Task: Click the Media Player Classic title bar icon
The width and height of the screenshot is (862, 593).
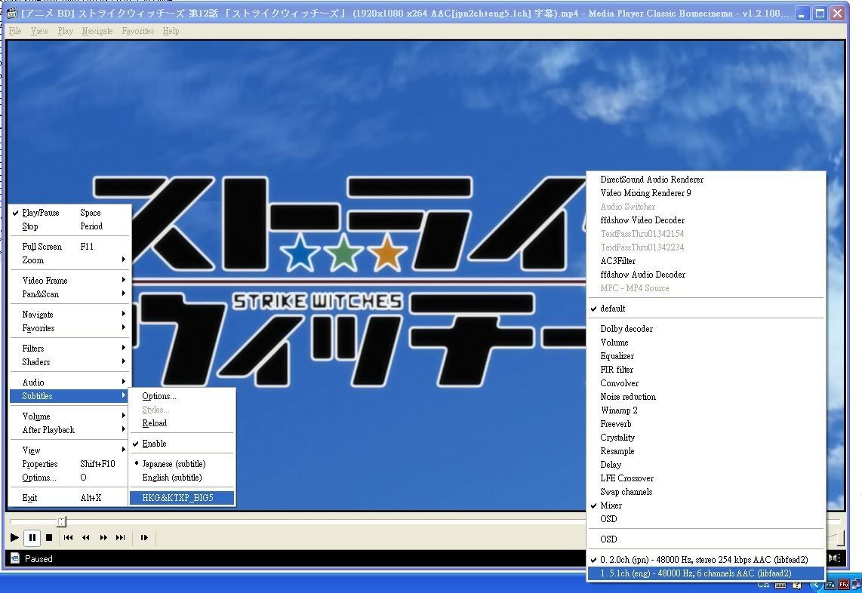Action: point(11,13)
